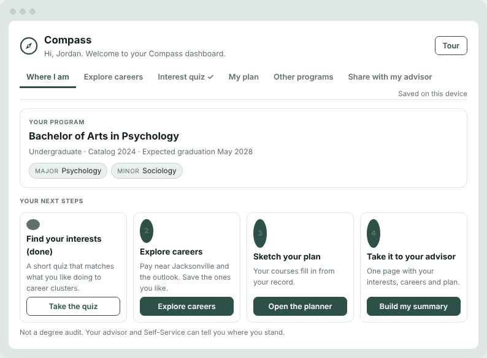
Task: Click the step 3 badge on Sketch your plan card
Action: (x=260, y=233)
